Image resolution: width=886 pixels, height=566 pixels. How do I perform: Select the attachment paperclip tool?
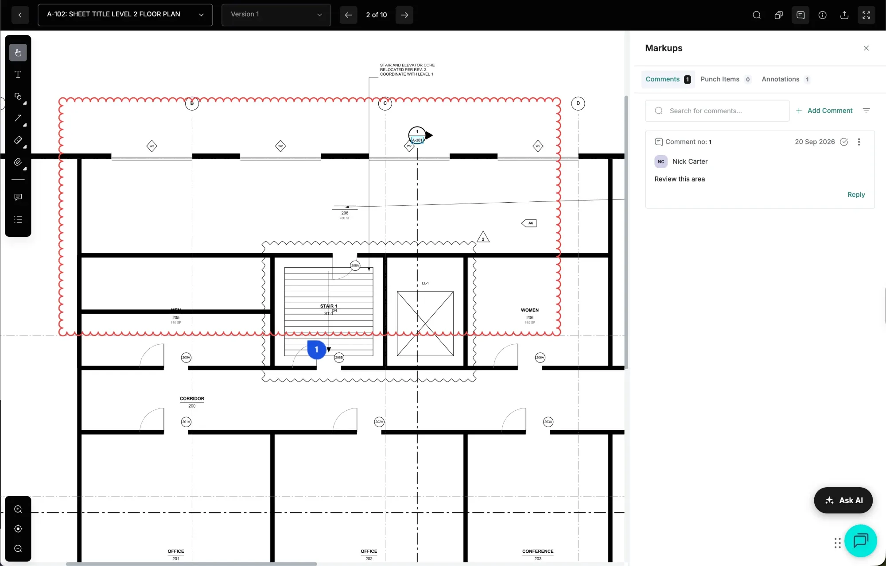pos(18,162)
